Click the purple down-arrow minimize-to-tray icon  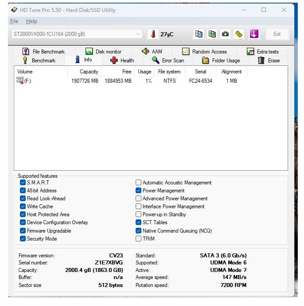253,34
